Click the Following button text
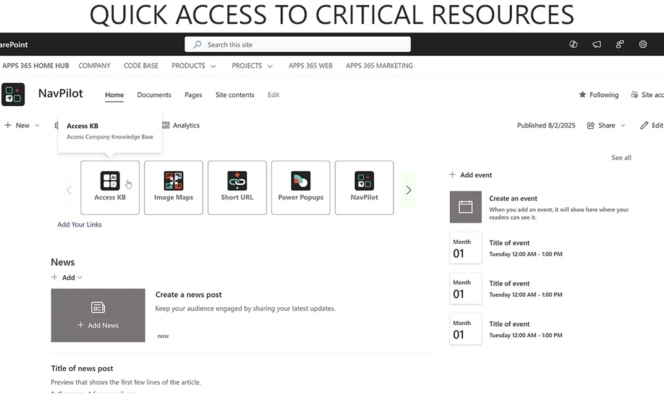664x415 pixels. click(x=604, y=95)
